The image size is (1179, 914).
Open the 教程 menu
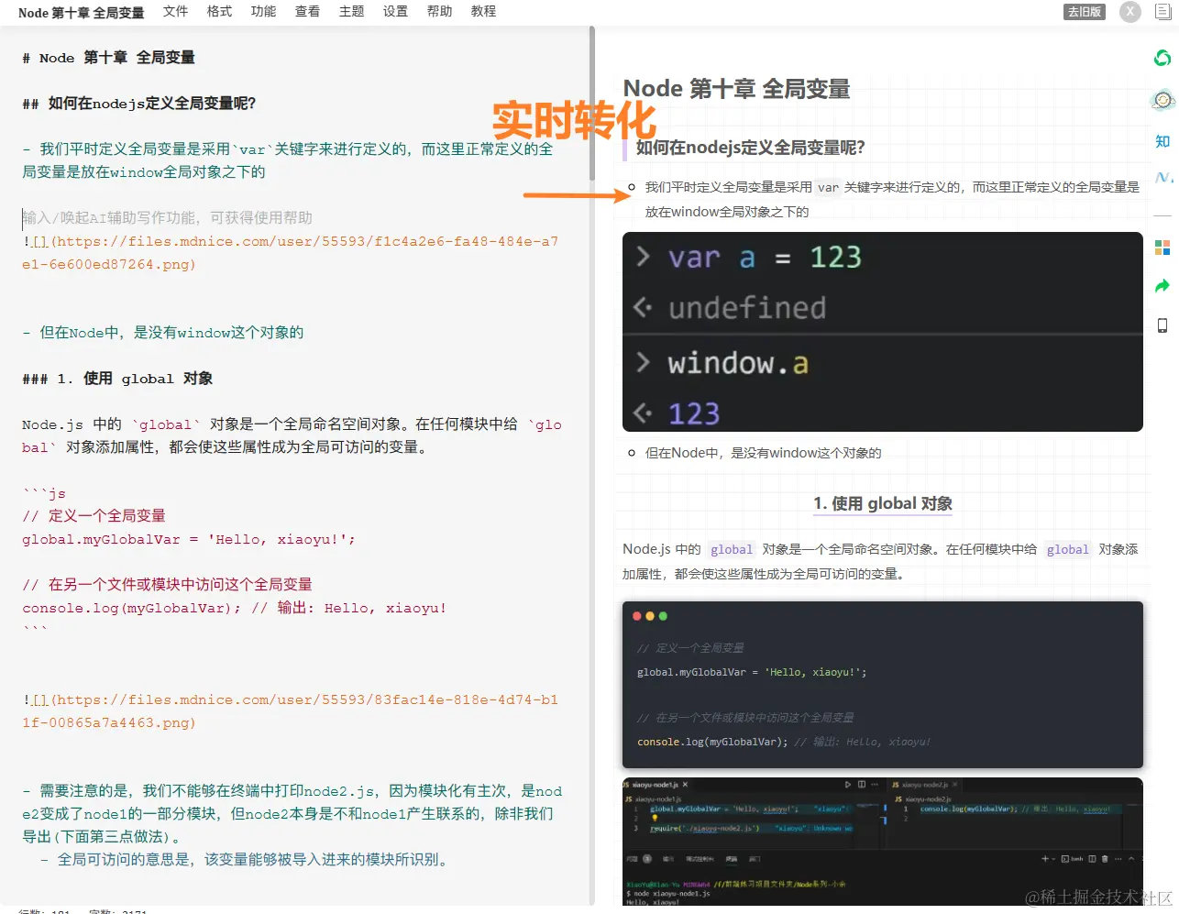click(x=483, y=11)
